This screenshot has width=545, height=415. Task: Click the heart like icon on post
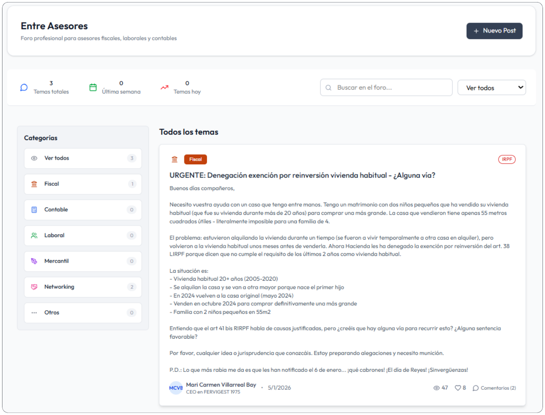[x=457, y=388]
